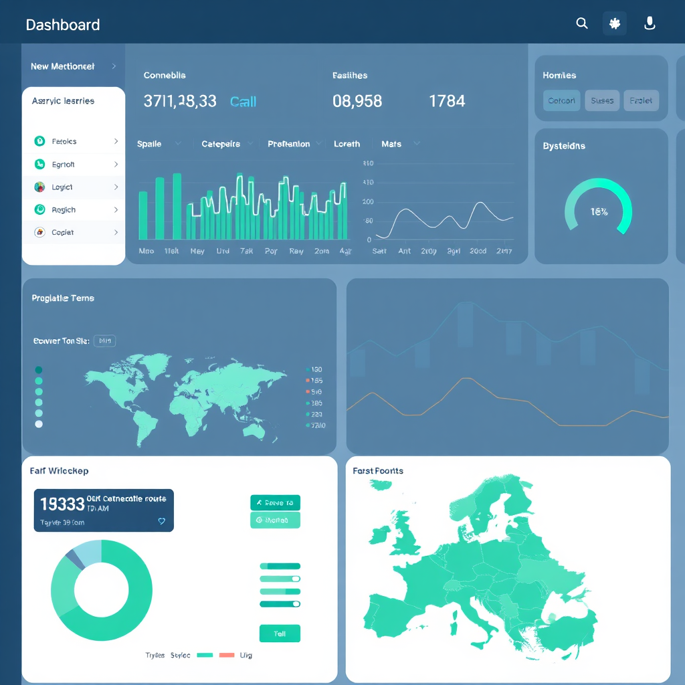Click the microphone icon in top bar
The width and height of the screenshot is (685, 685).
(x=649, y=24)
